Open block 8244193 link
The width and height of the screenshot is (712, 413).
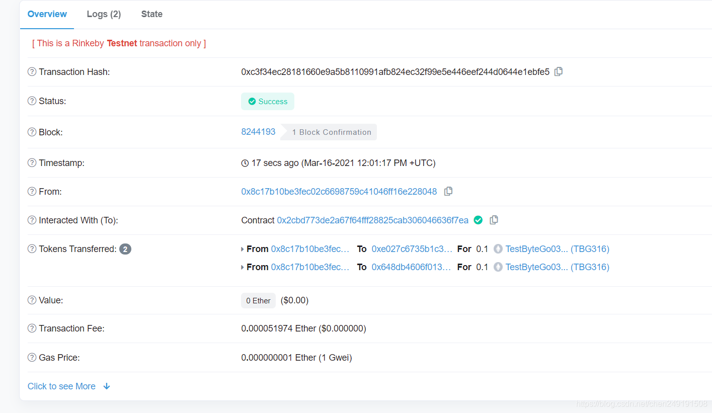click(x=259, y=132)
